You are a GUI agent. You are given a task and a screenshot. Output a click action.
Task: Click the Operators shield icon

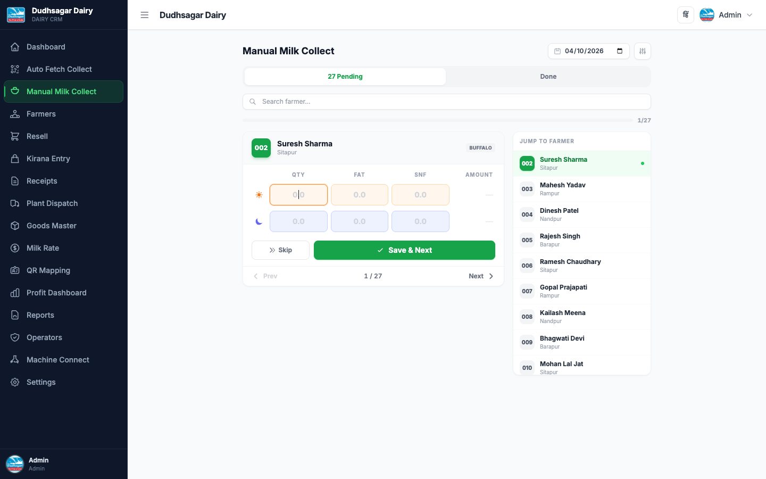point(15,337)
